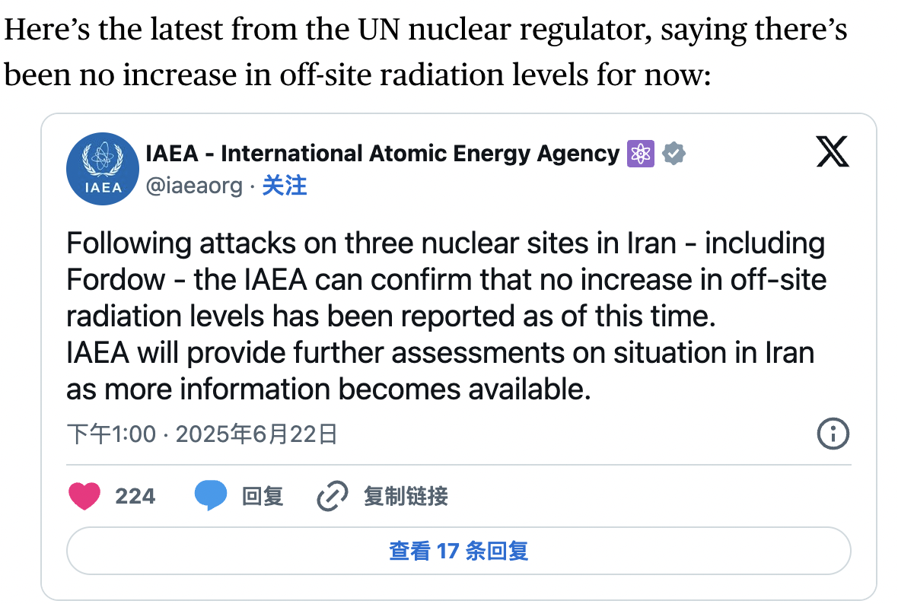Click the gray verified checkmark badge
The height and width of the screenshot is (604, 898).
coord(673,154)
